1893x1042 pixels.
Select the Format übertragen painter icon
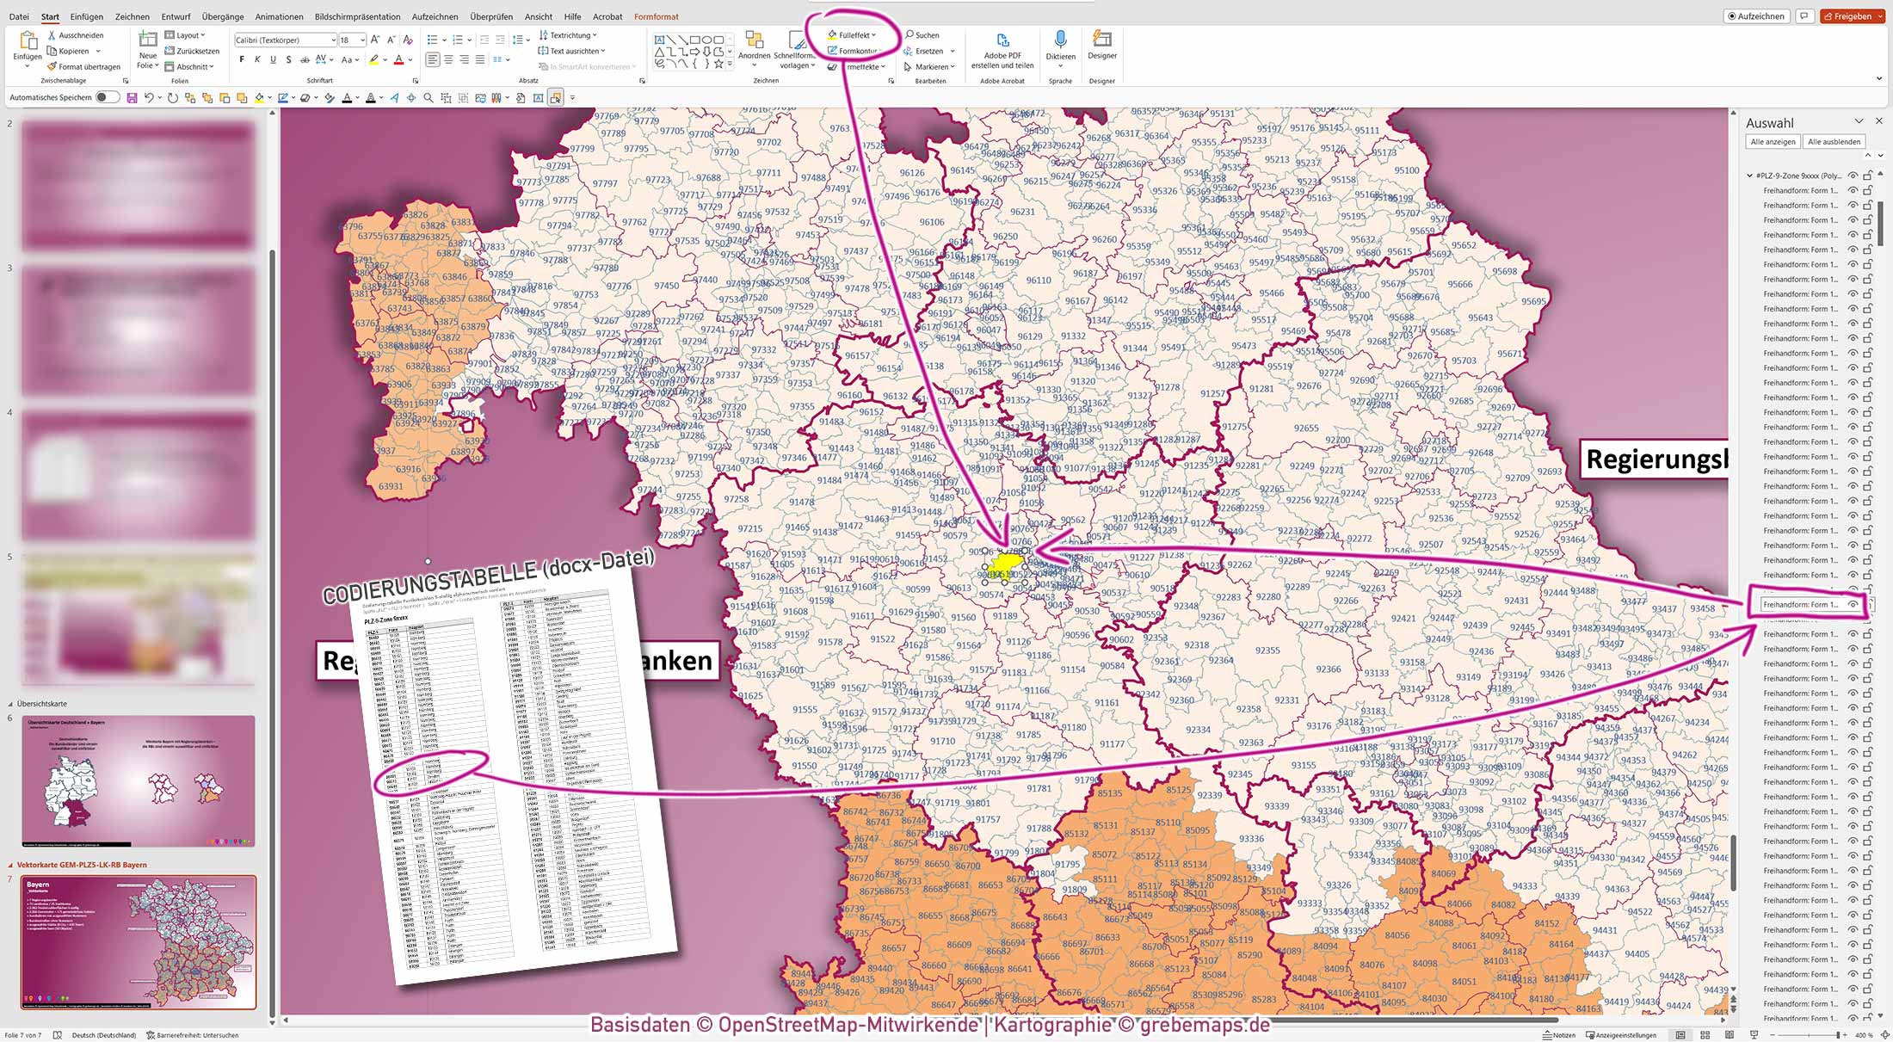(52, 66)
